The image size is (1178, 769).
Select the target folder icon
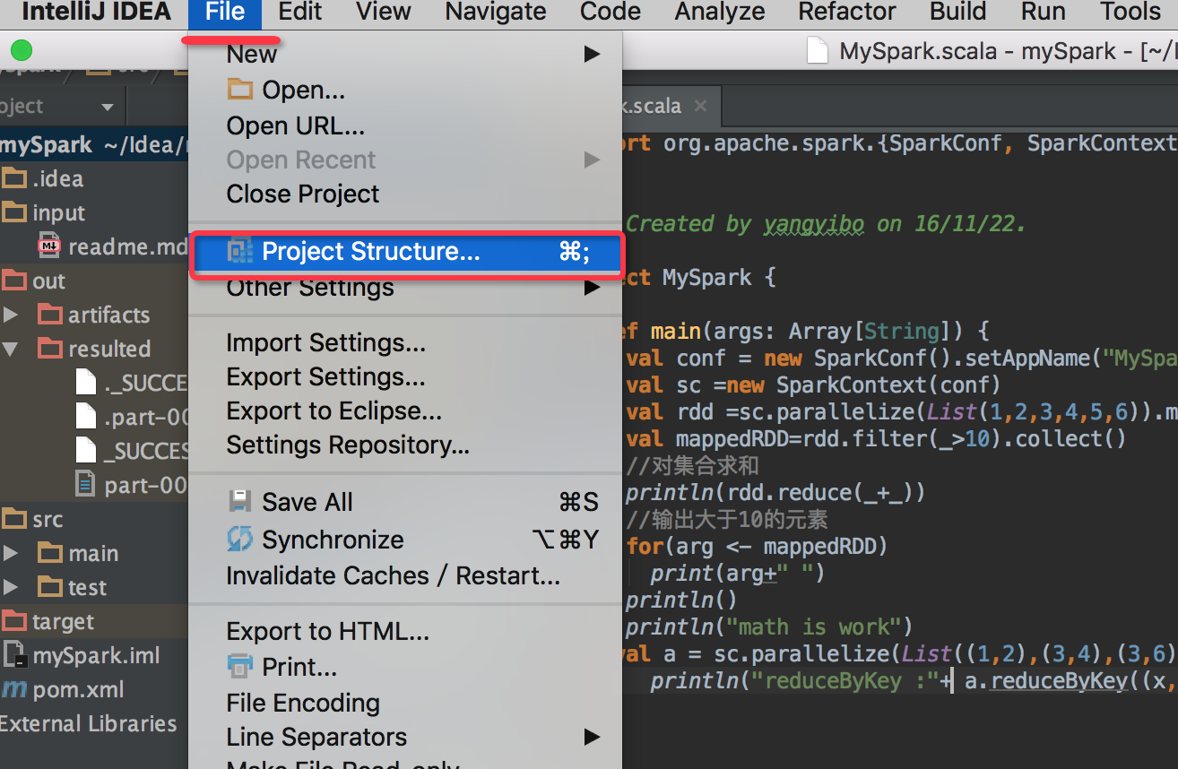[x=13, y=621]
